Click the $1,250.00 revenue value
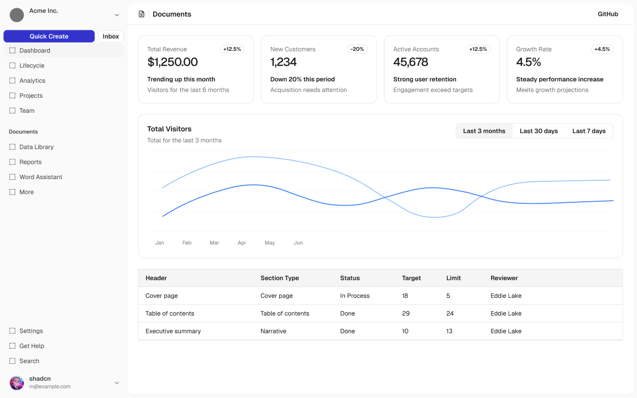This screenshot has height=398, width=637. pyautogui.click(x=173, y=62)
